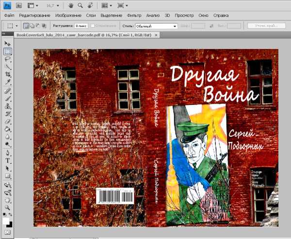Click the foreground color swatch
The image size is (291, 239).
(x=6, y=221)
